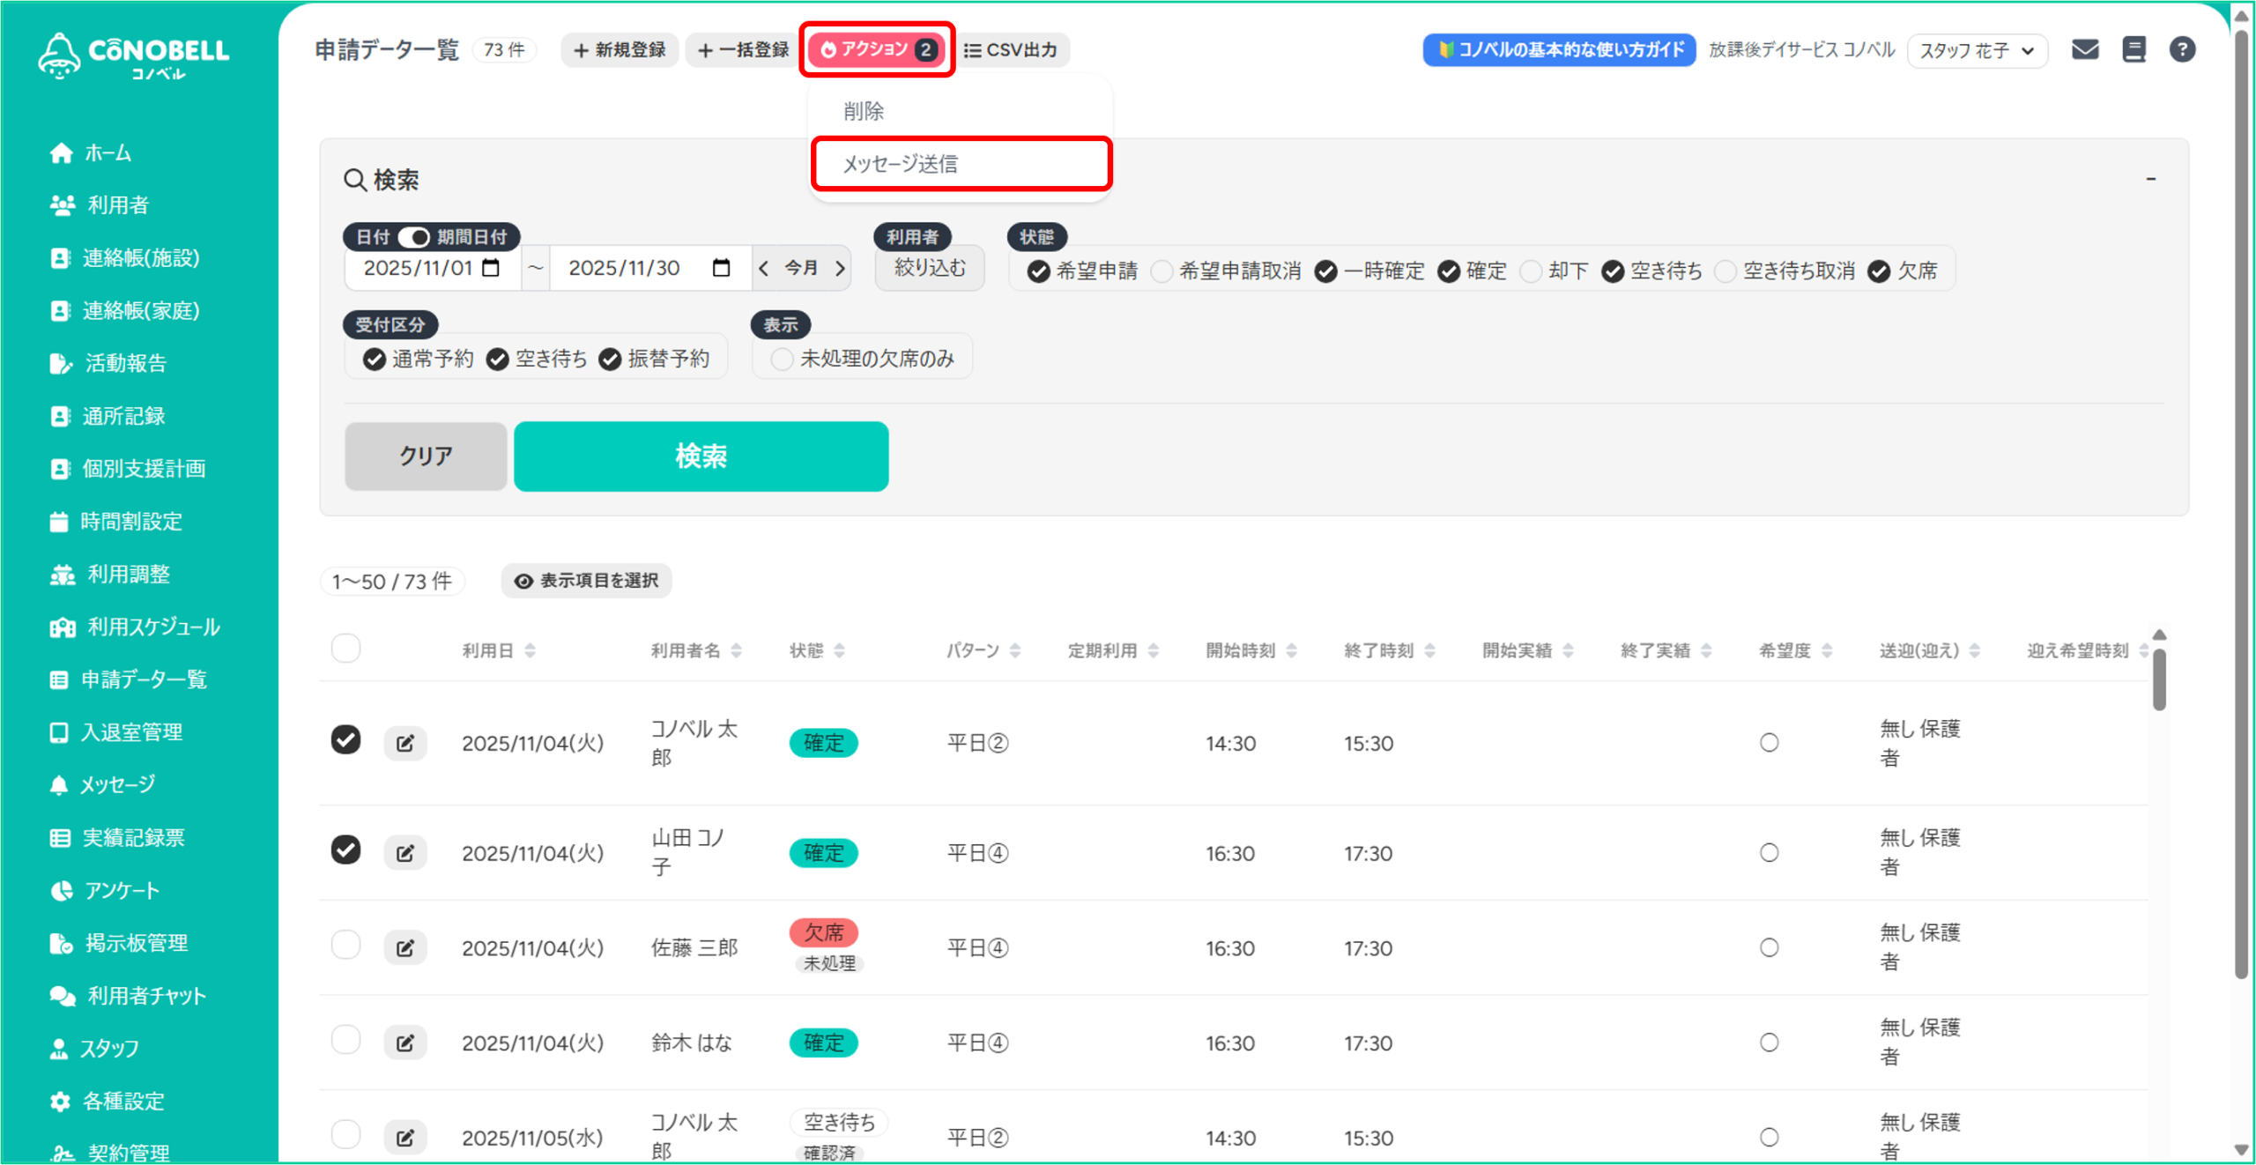
Task: Toggle the 日付 / 期間日付 switch
Action: 413,237
